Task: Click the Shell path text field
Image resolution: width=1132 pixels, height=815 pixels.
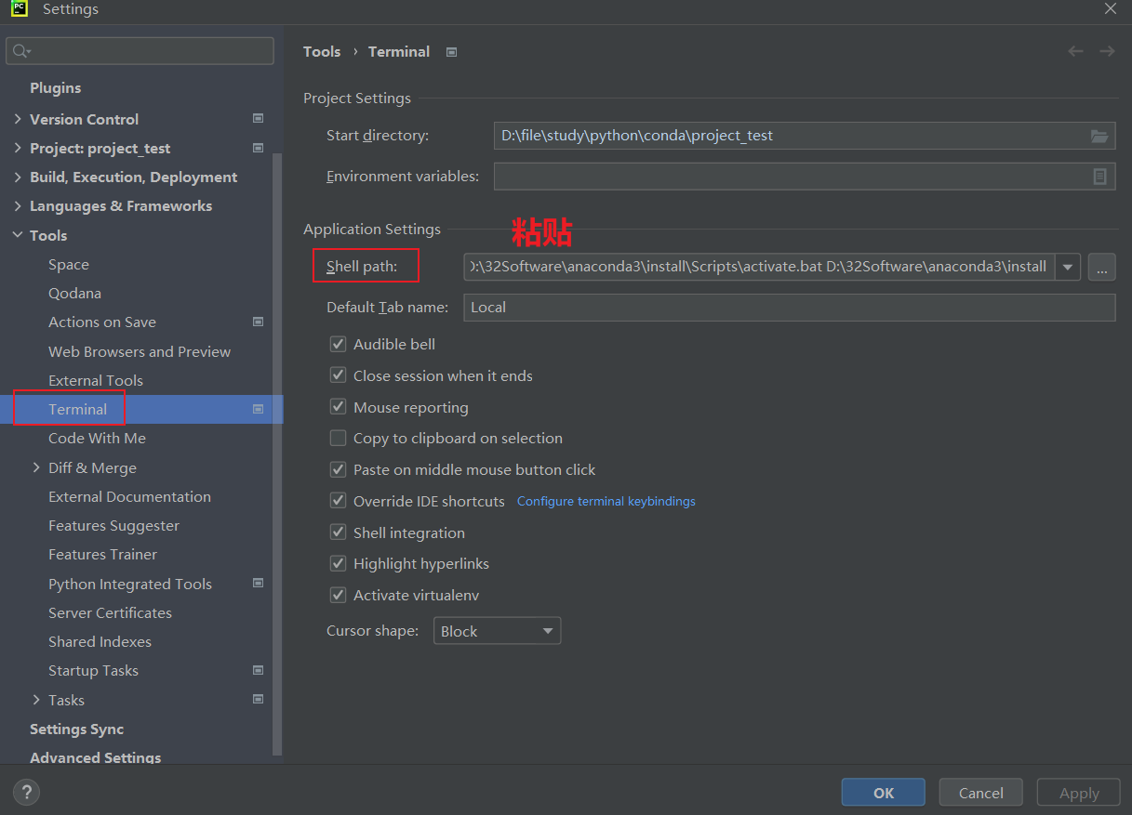Action: click(x=759, y=268)
